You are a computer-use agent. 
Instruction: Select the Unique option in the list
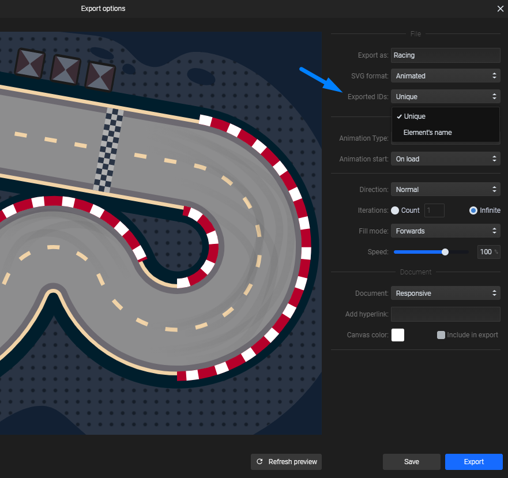coord(446,116)
